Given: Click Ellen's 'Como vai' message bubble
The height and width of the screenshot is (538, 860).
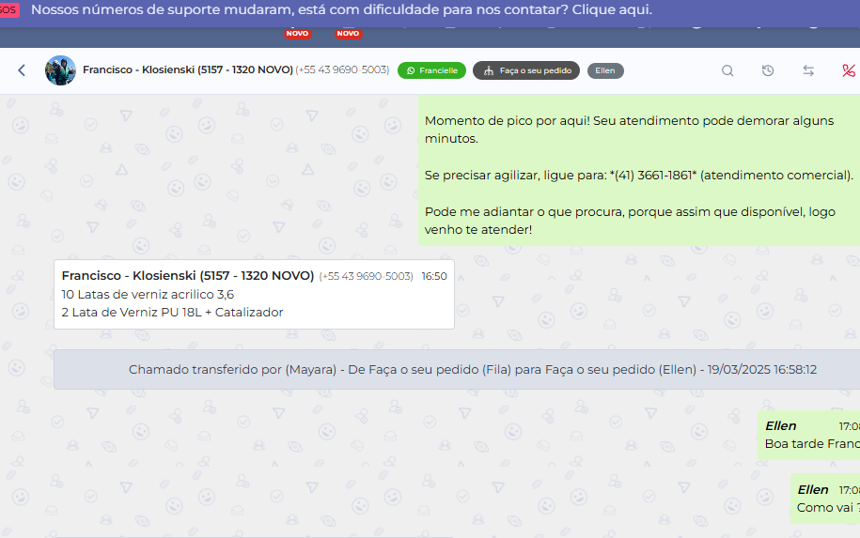Looking at the screenshot, I should (826, 499).
